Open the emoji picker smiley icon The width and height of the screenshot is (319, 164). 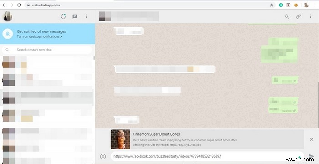pyautogui.click(x=103, y=156)
